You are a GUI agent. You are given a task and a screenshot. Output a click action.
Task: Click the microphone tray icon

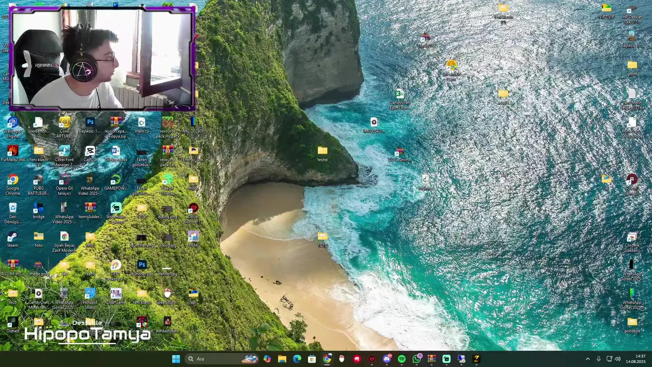[x=599, y=359]
